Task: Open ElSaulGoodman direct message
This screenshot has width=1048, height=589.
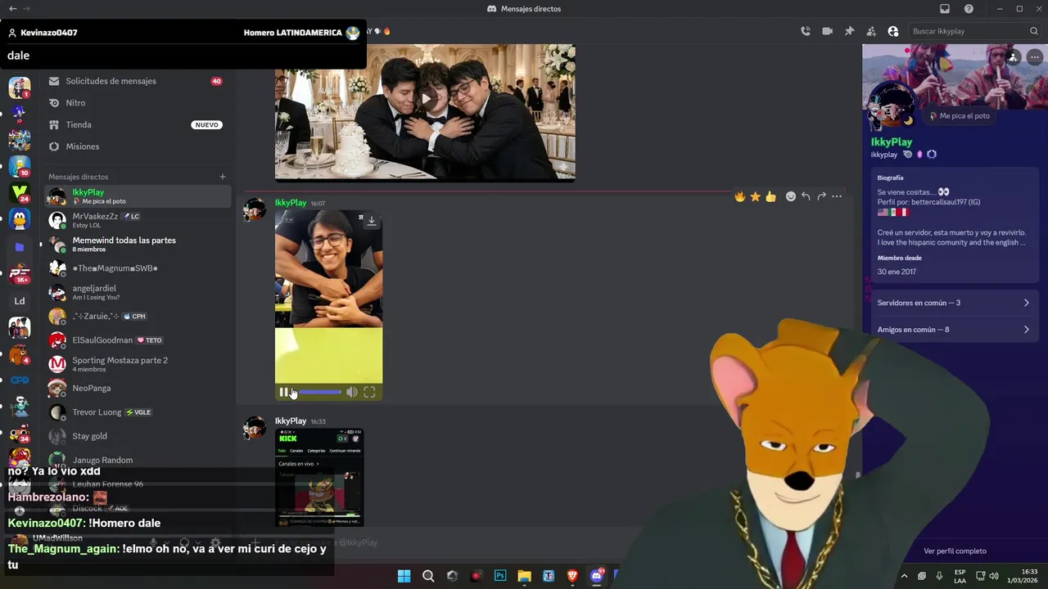Action: coord(138,340)
